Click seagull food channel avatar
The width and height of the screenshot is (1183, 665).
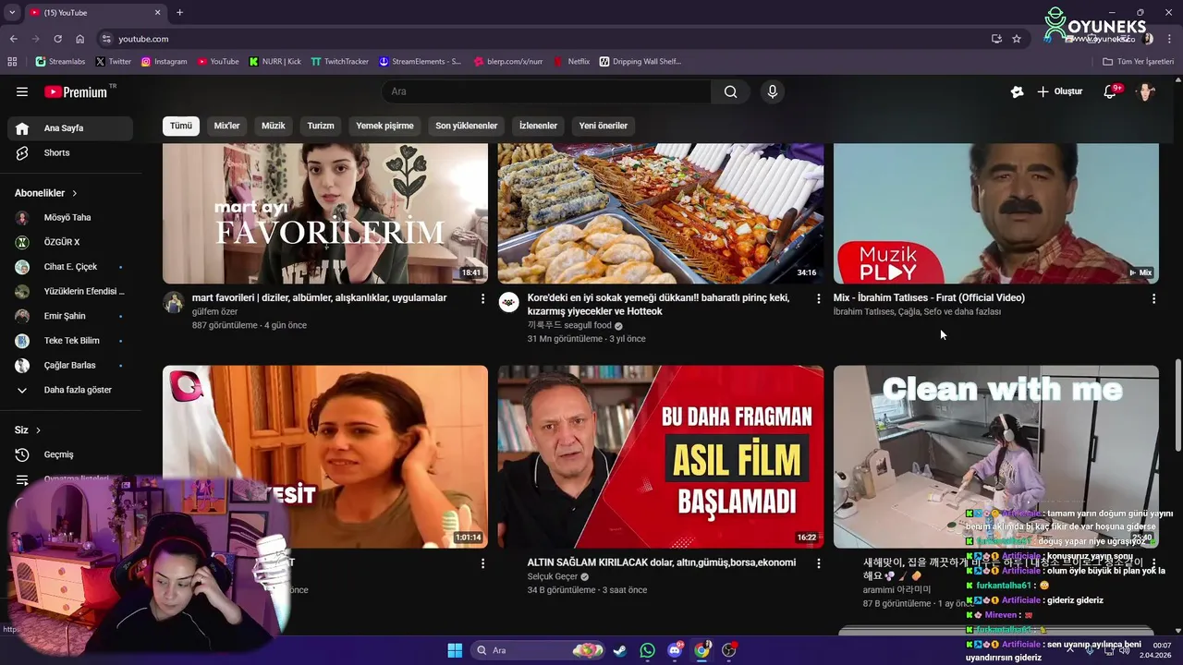[509, 302]
